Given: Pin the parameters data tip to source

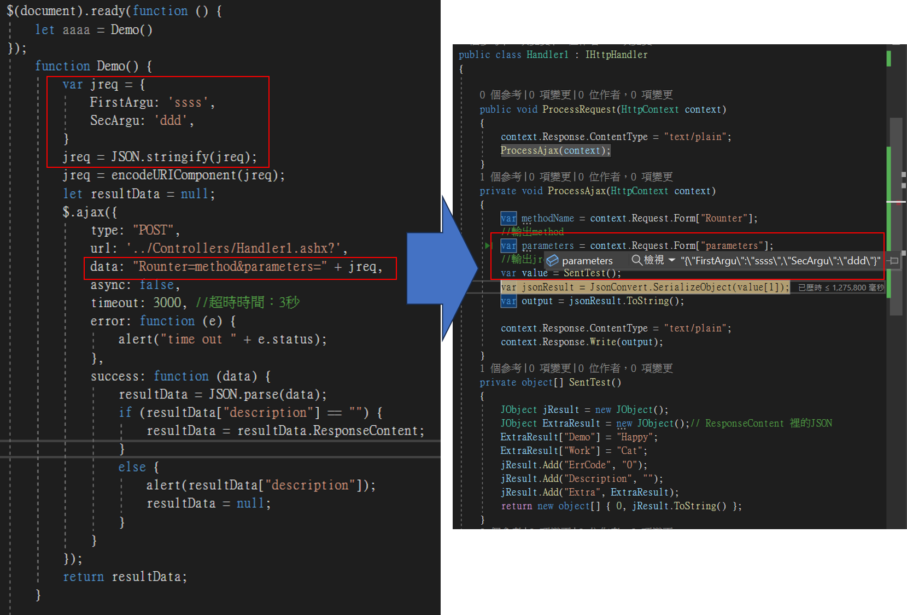Looking at the screenshot, I should click(x=893, y=261).
